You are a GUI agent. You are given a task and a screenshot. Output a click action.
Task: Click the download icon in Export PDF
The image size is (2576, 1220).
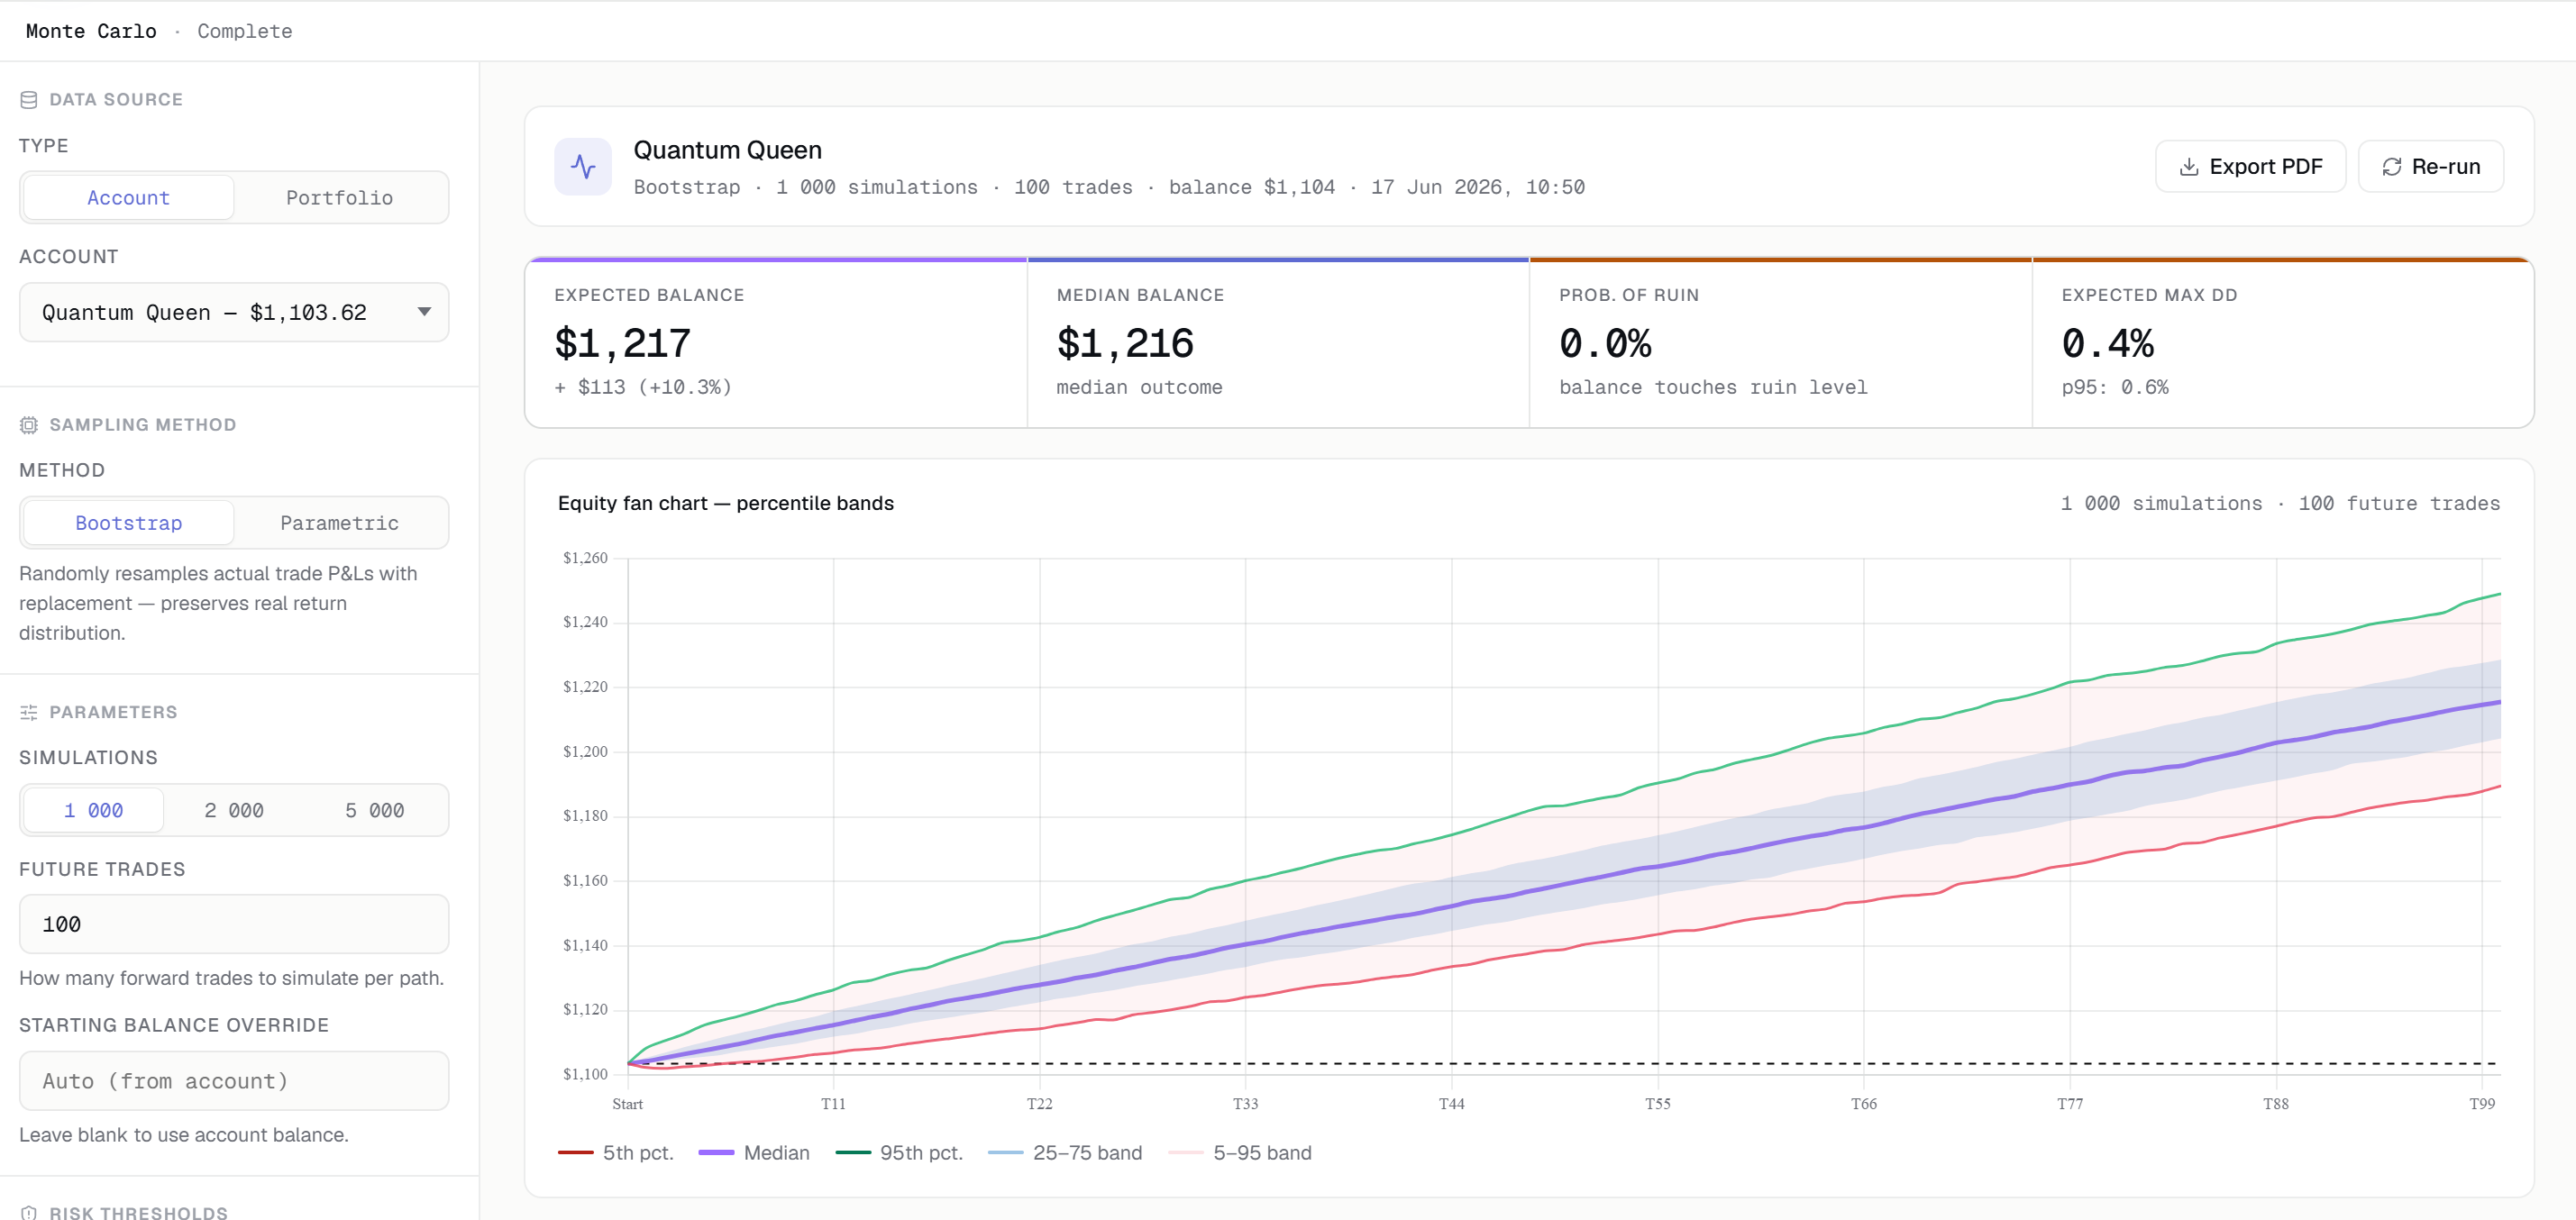2189,167
